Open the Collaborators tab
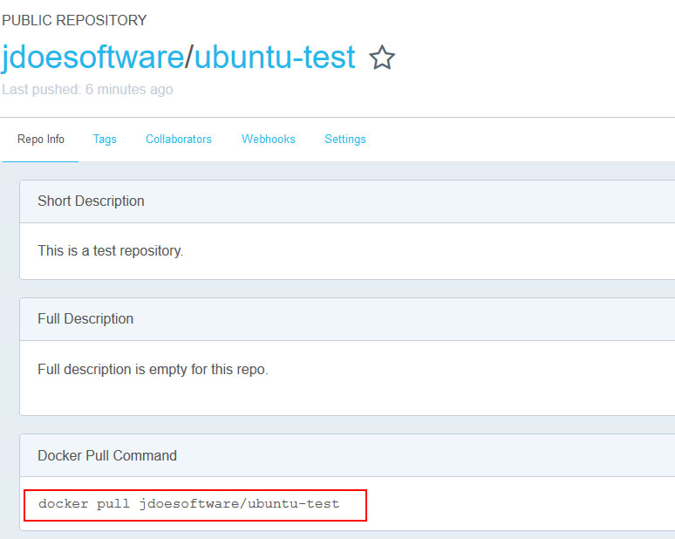This screenshot has height=539, width=675. pyautogui.click(x=179, y=139)
